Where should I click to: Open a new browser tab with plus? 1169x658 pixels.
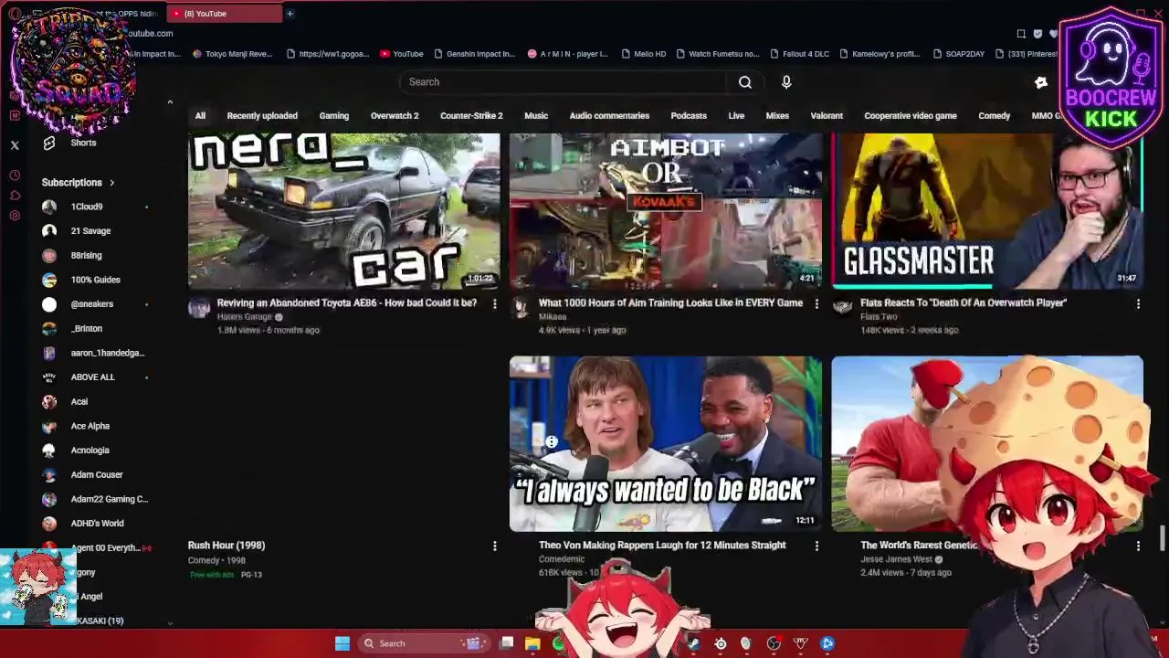pos(290,14)
